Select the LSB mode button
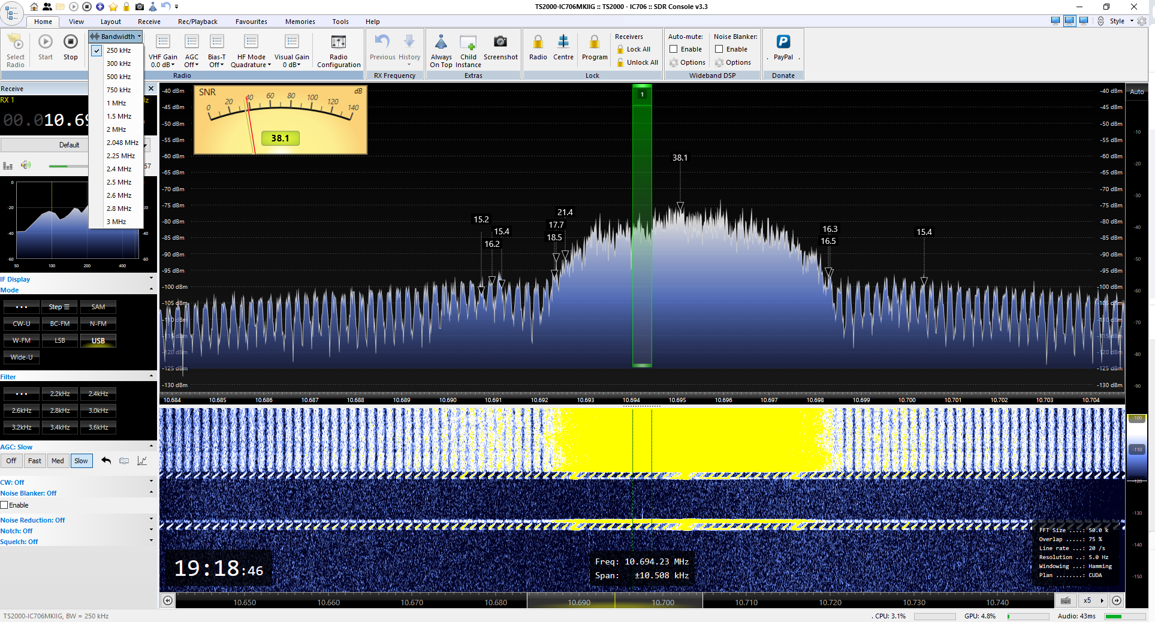The width and height of the screenshot is (1155, 622). tap(60, 340)
